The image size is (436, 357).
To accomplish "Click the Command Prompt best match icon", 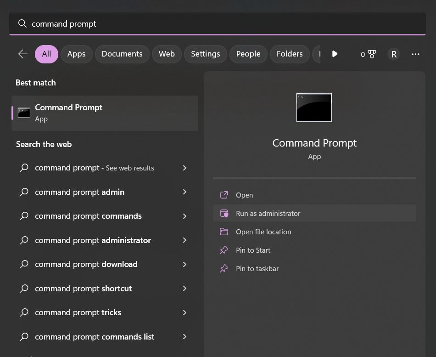I will click(24, 113).
